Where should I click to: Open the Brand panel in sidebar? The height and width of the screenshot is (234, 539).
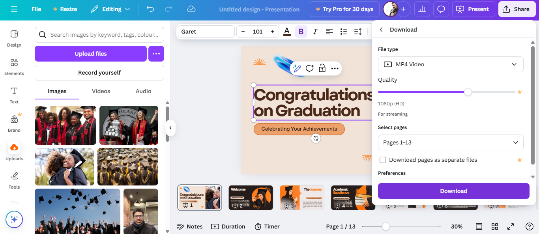[x=14, y=124]
